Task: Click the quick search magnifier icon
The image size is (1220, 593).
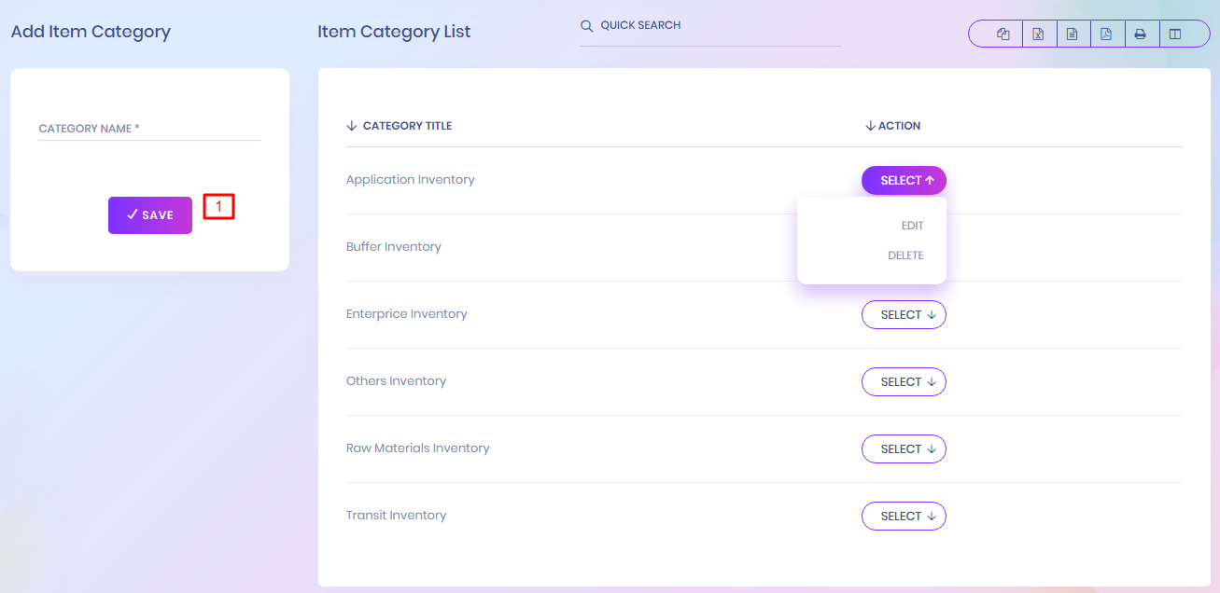Action: click(x=587, y=26)
